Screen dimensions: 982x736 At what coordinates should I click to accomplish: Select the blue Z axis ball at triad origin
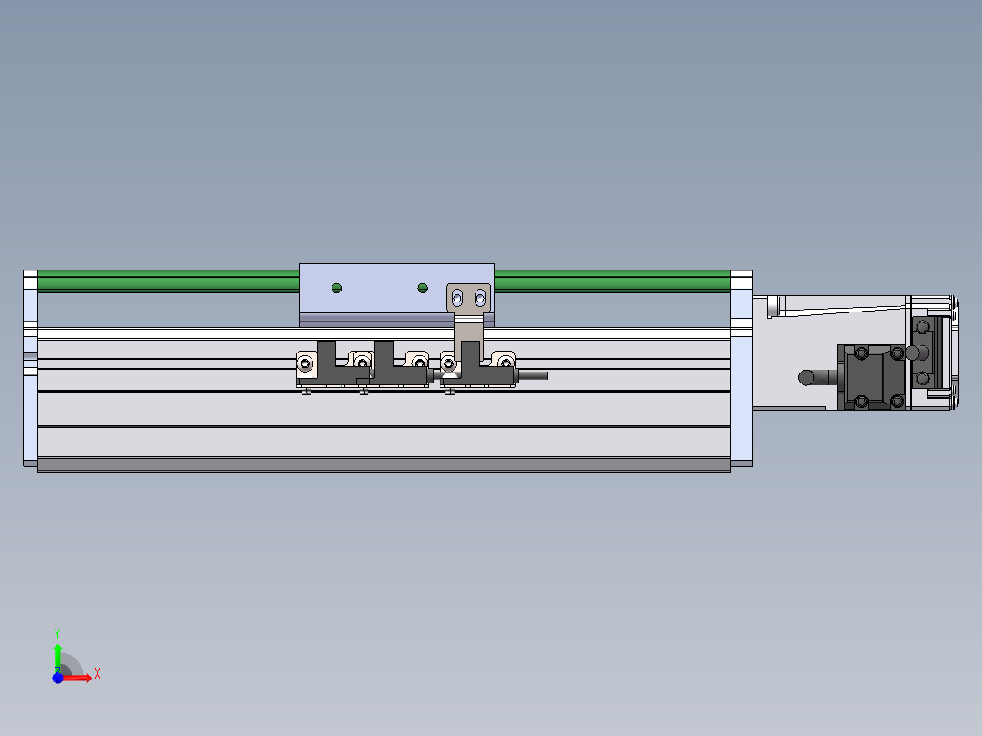coord(57,678)
